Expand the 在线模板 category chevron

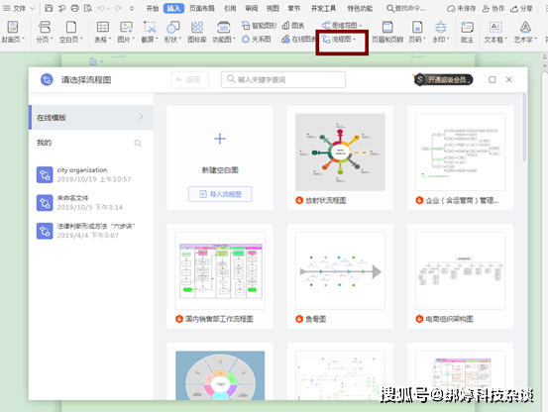[141, 117]
